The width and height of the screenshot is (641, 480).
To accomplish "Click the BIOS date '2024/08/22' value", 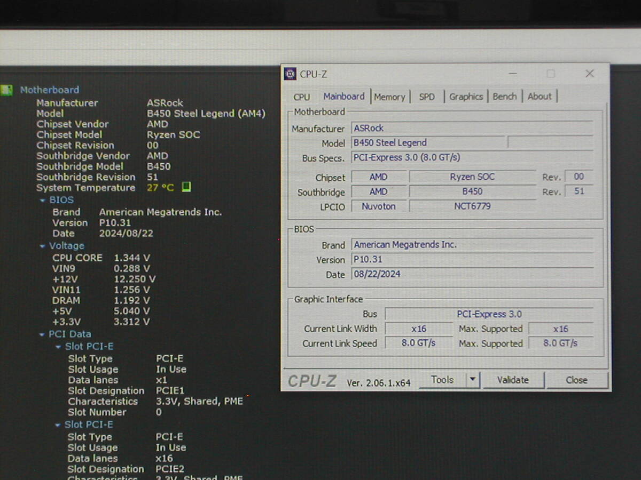I will click(127, 234).
